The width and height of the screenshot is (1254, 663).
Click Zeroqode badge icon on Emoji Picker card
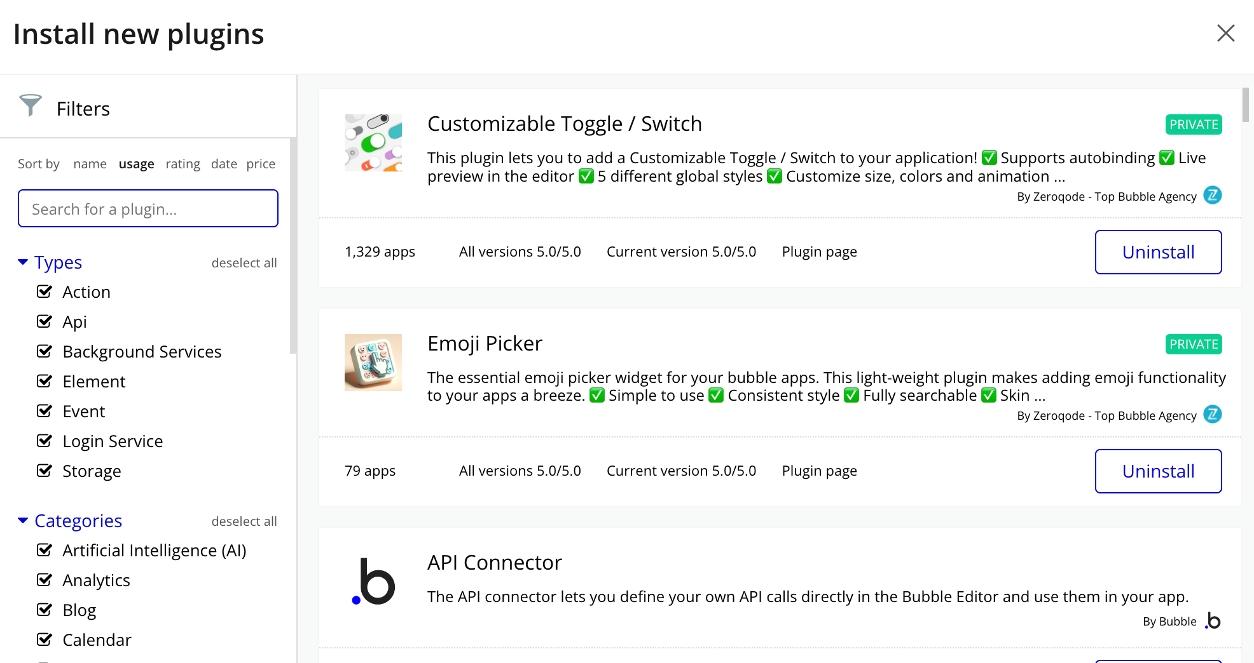pyautogui.click(x=1213, y=415)
